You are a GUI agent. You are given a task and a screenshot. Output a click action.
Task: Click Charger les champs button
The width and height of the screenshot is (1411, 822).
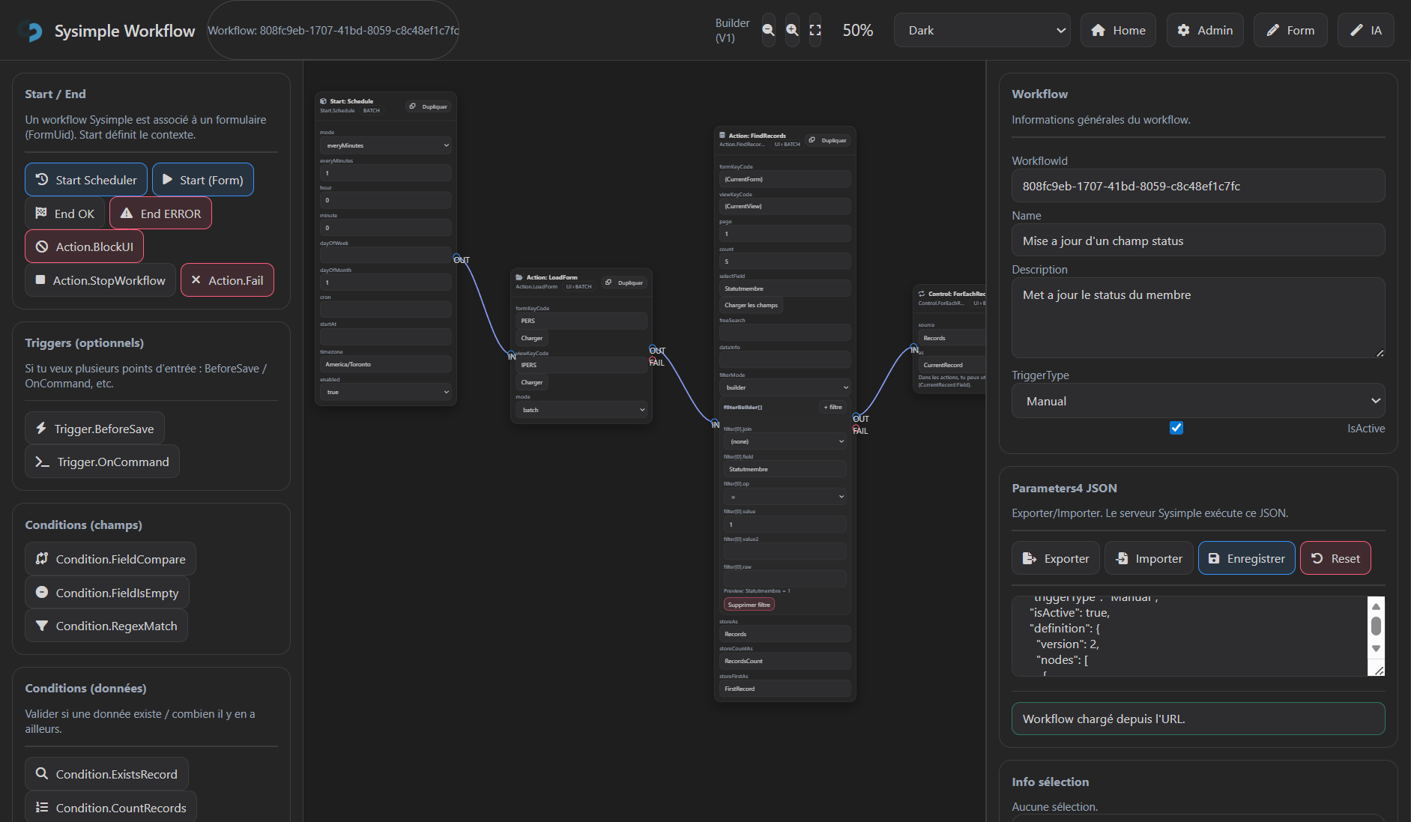751,305
